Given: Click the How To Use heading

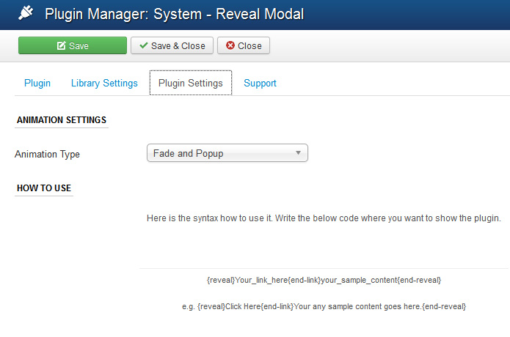Looking at the screenshot, I should click(x=44, y=188).
